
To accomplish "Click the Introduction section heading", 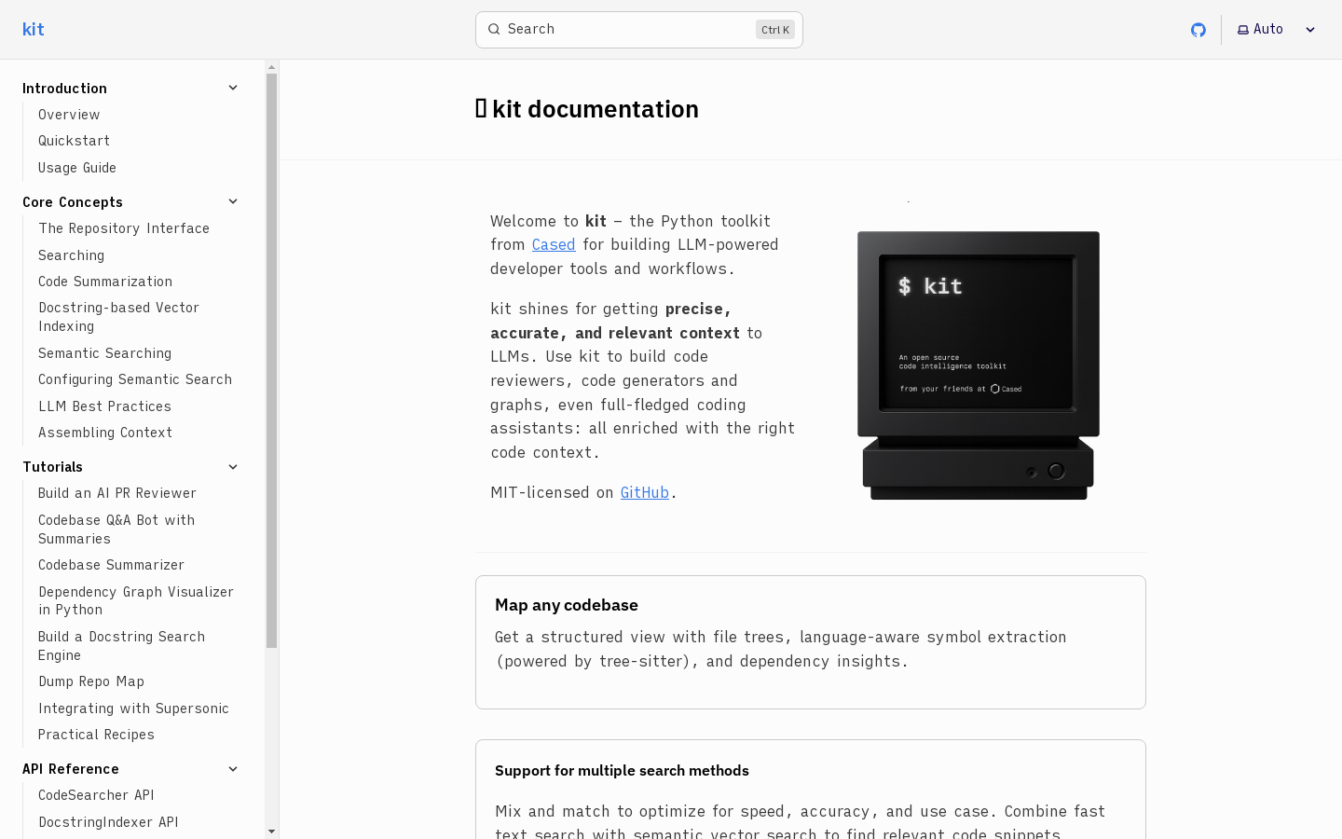I will [64, 89].
